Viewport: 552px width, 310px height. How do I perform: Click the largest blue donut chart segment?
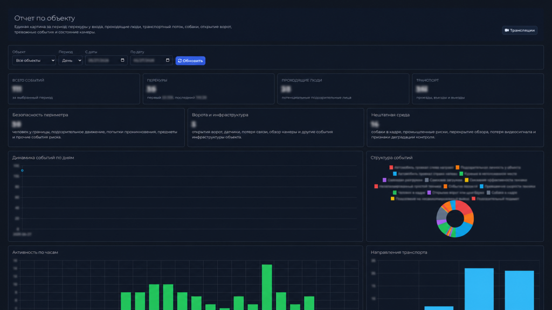point(464,229)
